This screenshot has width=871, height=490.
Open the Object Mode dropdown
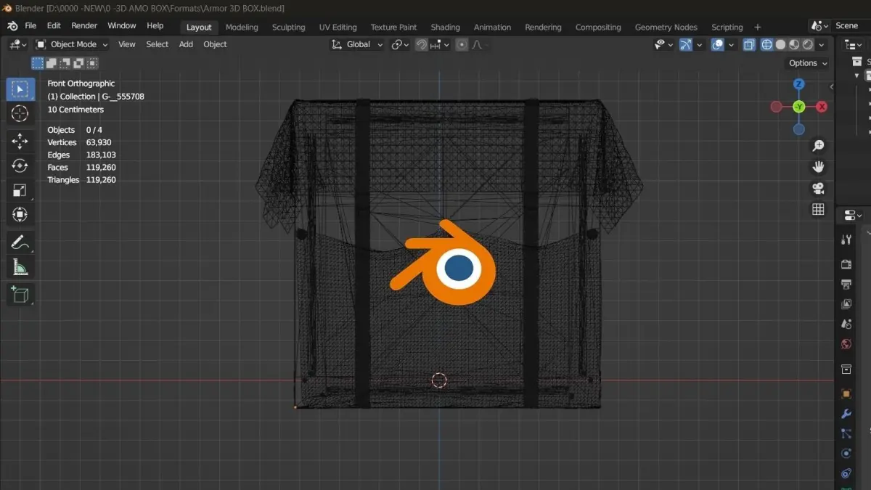coord(72,44)
